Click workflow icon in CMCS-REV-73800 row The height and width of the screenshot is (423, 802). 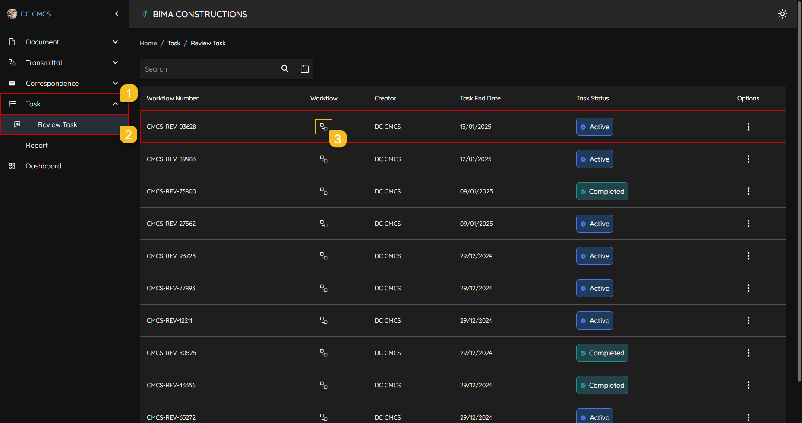[x=323, y=191]
